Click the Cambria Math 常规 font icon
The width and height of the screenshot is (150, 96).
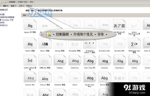point(30,60)
